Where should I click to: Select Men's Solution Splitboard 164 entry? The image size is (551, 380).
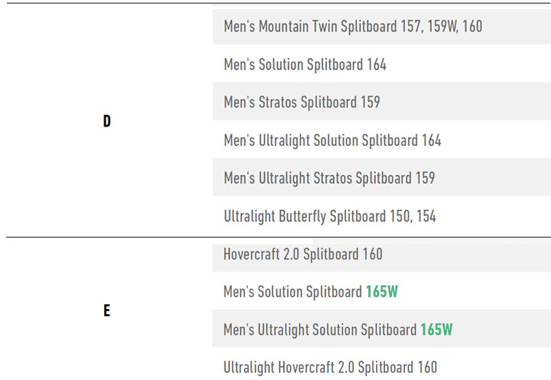(x=382, y=65)
